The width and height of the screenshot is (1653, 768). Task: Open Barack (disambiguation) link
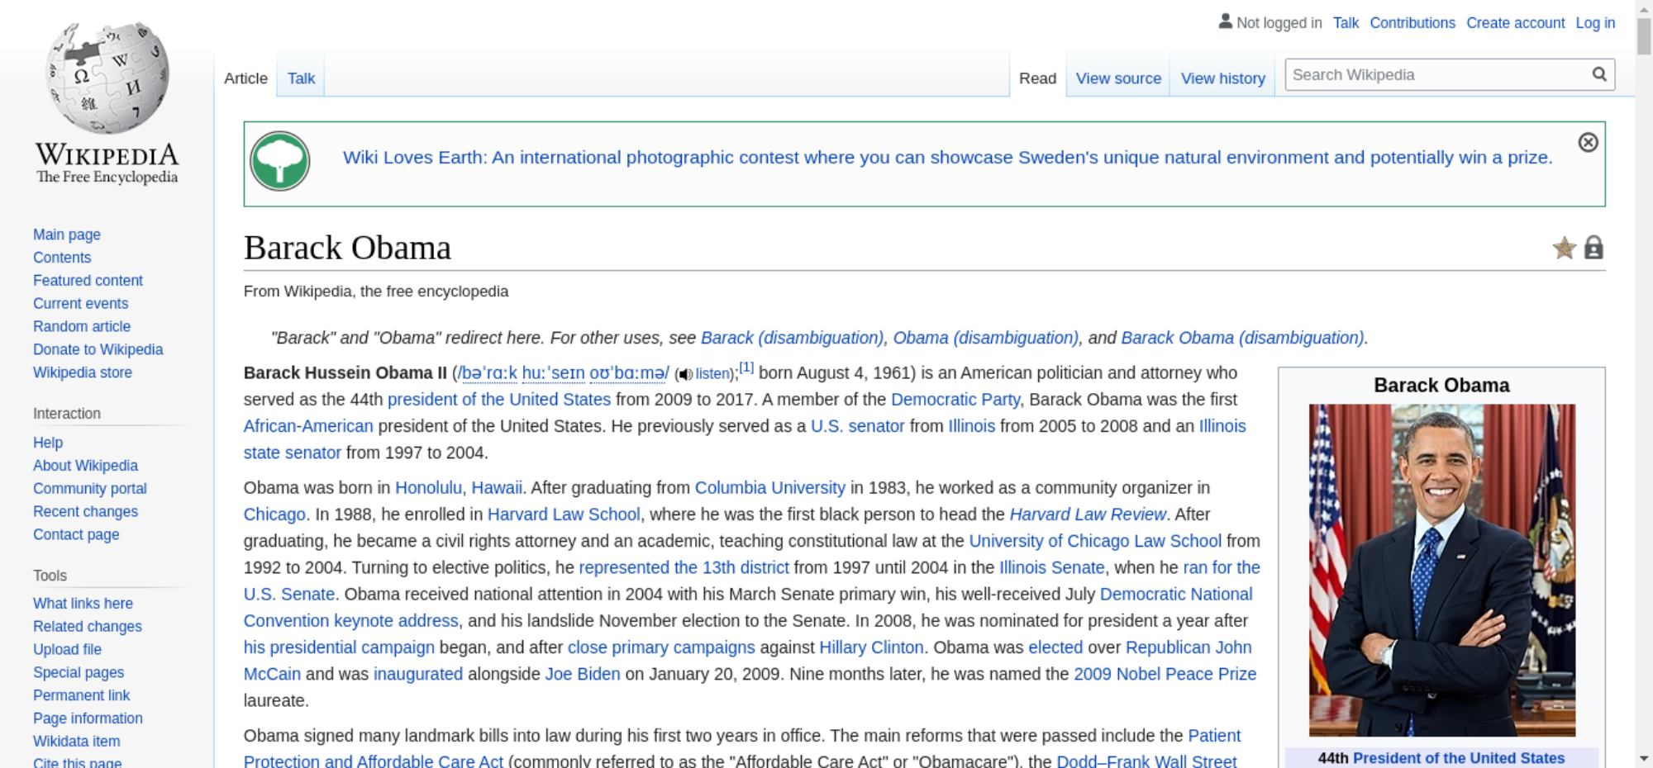[792, 338]
